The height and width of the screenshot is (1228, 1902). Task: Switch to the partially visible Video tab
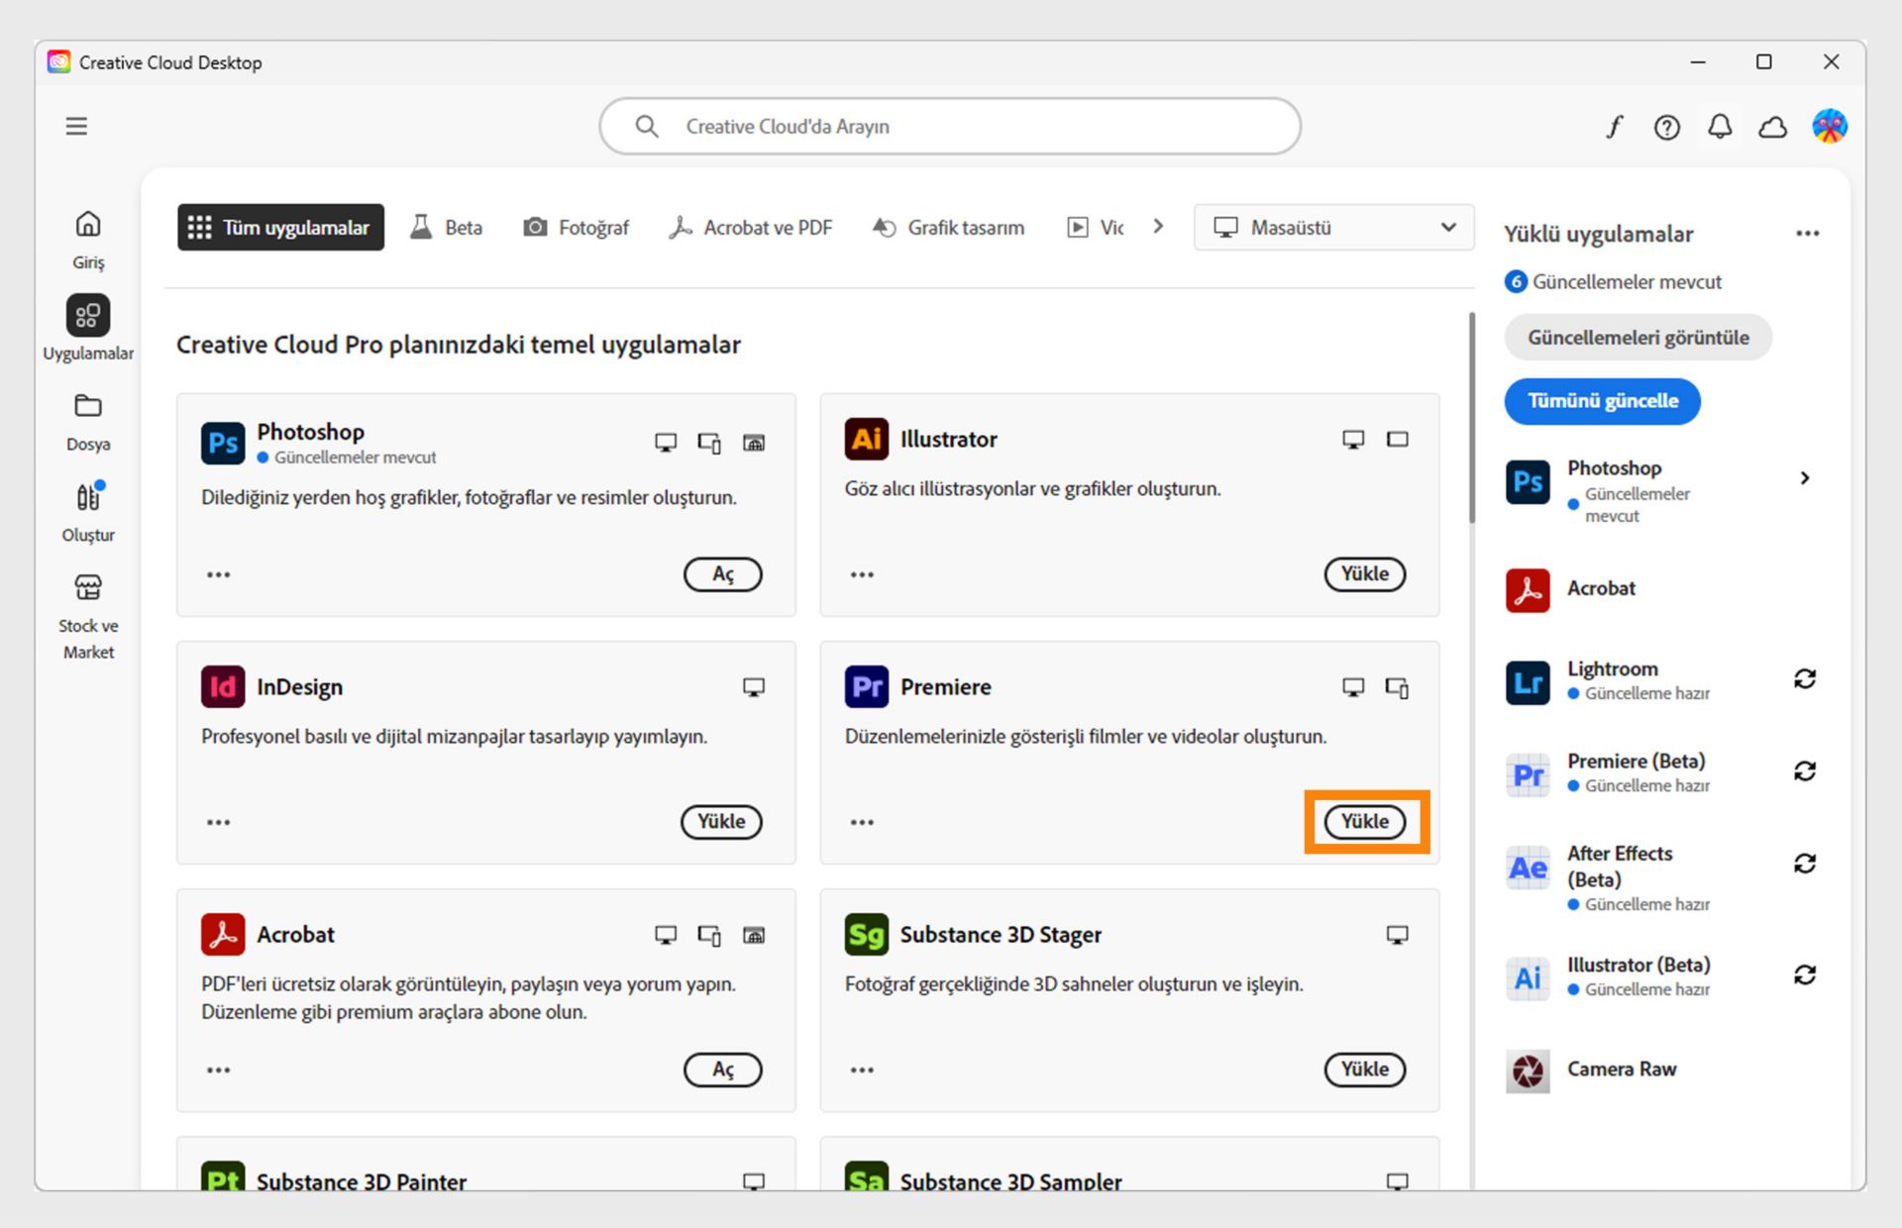pos(1095,227)
